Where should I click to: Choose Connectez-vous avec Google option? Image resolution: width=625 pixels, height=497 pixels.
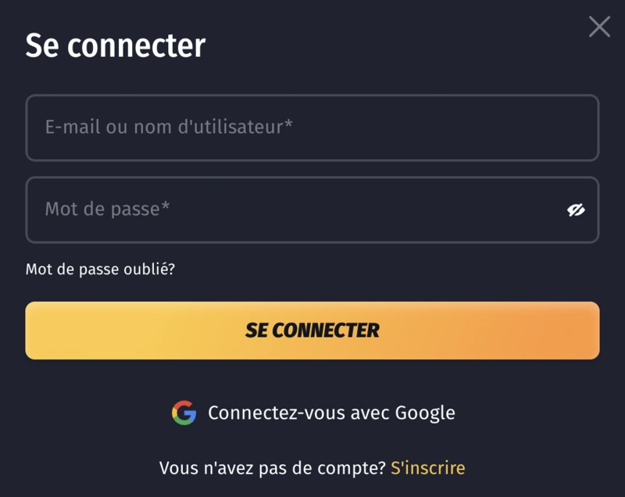coord(330,413)
